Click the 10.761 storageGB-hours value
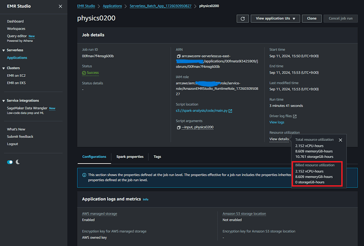Image resolution: width=364 pixels, height=246 pixels. (314, 157)
